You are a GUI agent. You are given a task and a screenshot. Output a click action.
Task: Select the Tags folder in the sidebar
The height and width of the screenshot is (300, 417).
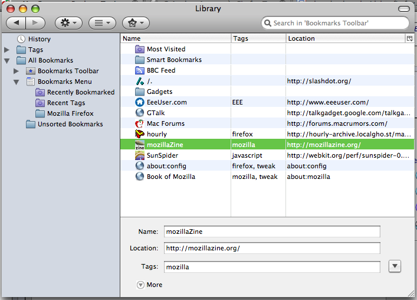[x=35, y=50]
